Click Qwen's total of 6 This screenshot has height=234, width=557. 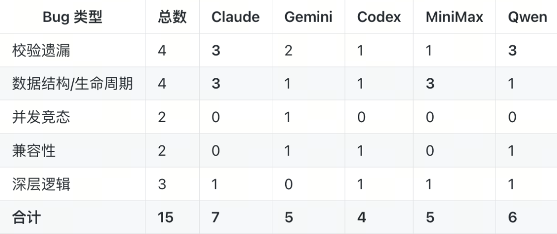(x=512, y=217)
